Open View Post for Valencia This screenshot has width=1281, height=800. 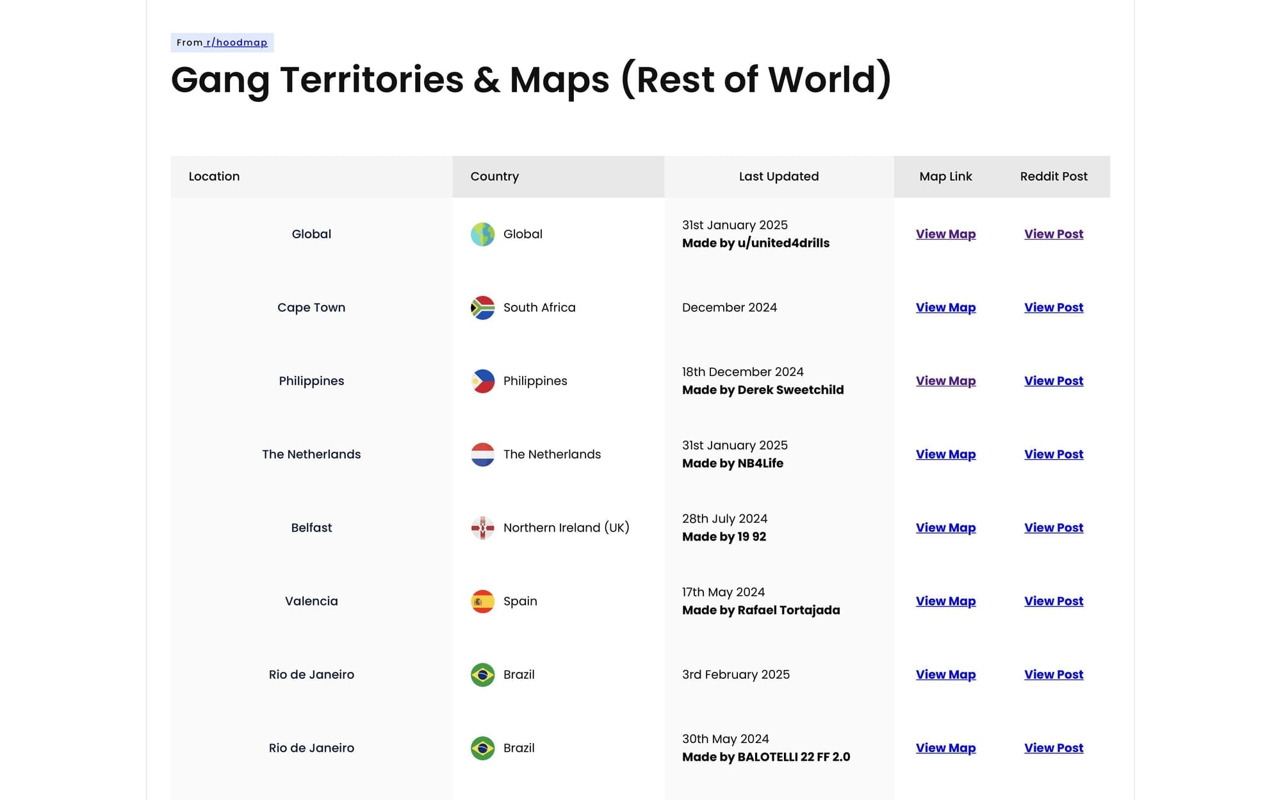[x=1054, y=601]
